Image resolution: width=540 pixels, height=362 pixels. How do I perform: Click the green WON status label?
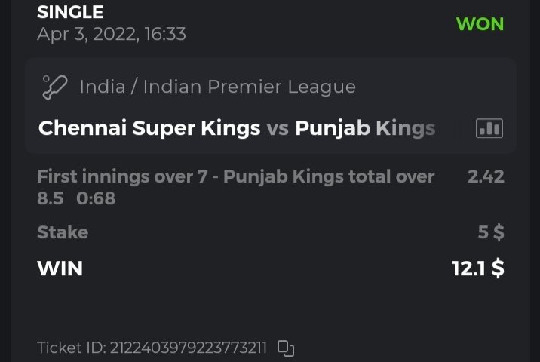[x=480, y=23]
